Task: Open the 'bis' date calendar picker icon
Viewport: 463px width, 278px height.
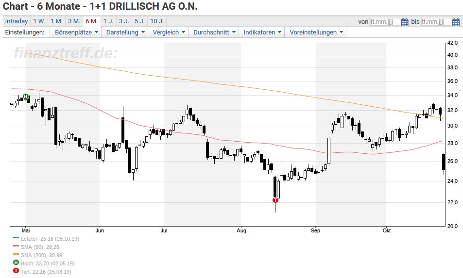Action: [x=456, y=22]
